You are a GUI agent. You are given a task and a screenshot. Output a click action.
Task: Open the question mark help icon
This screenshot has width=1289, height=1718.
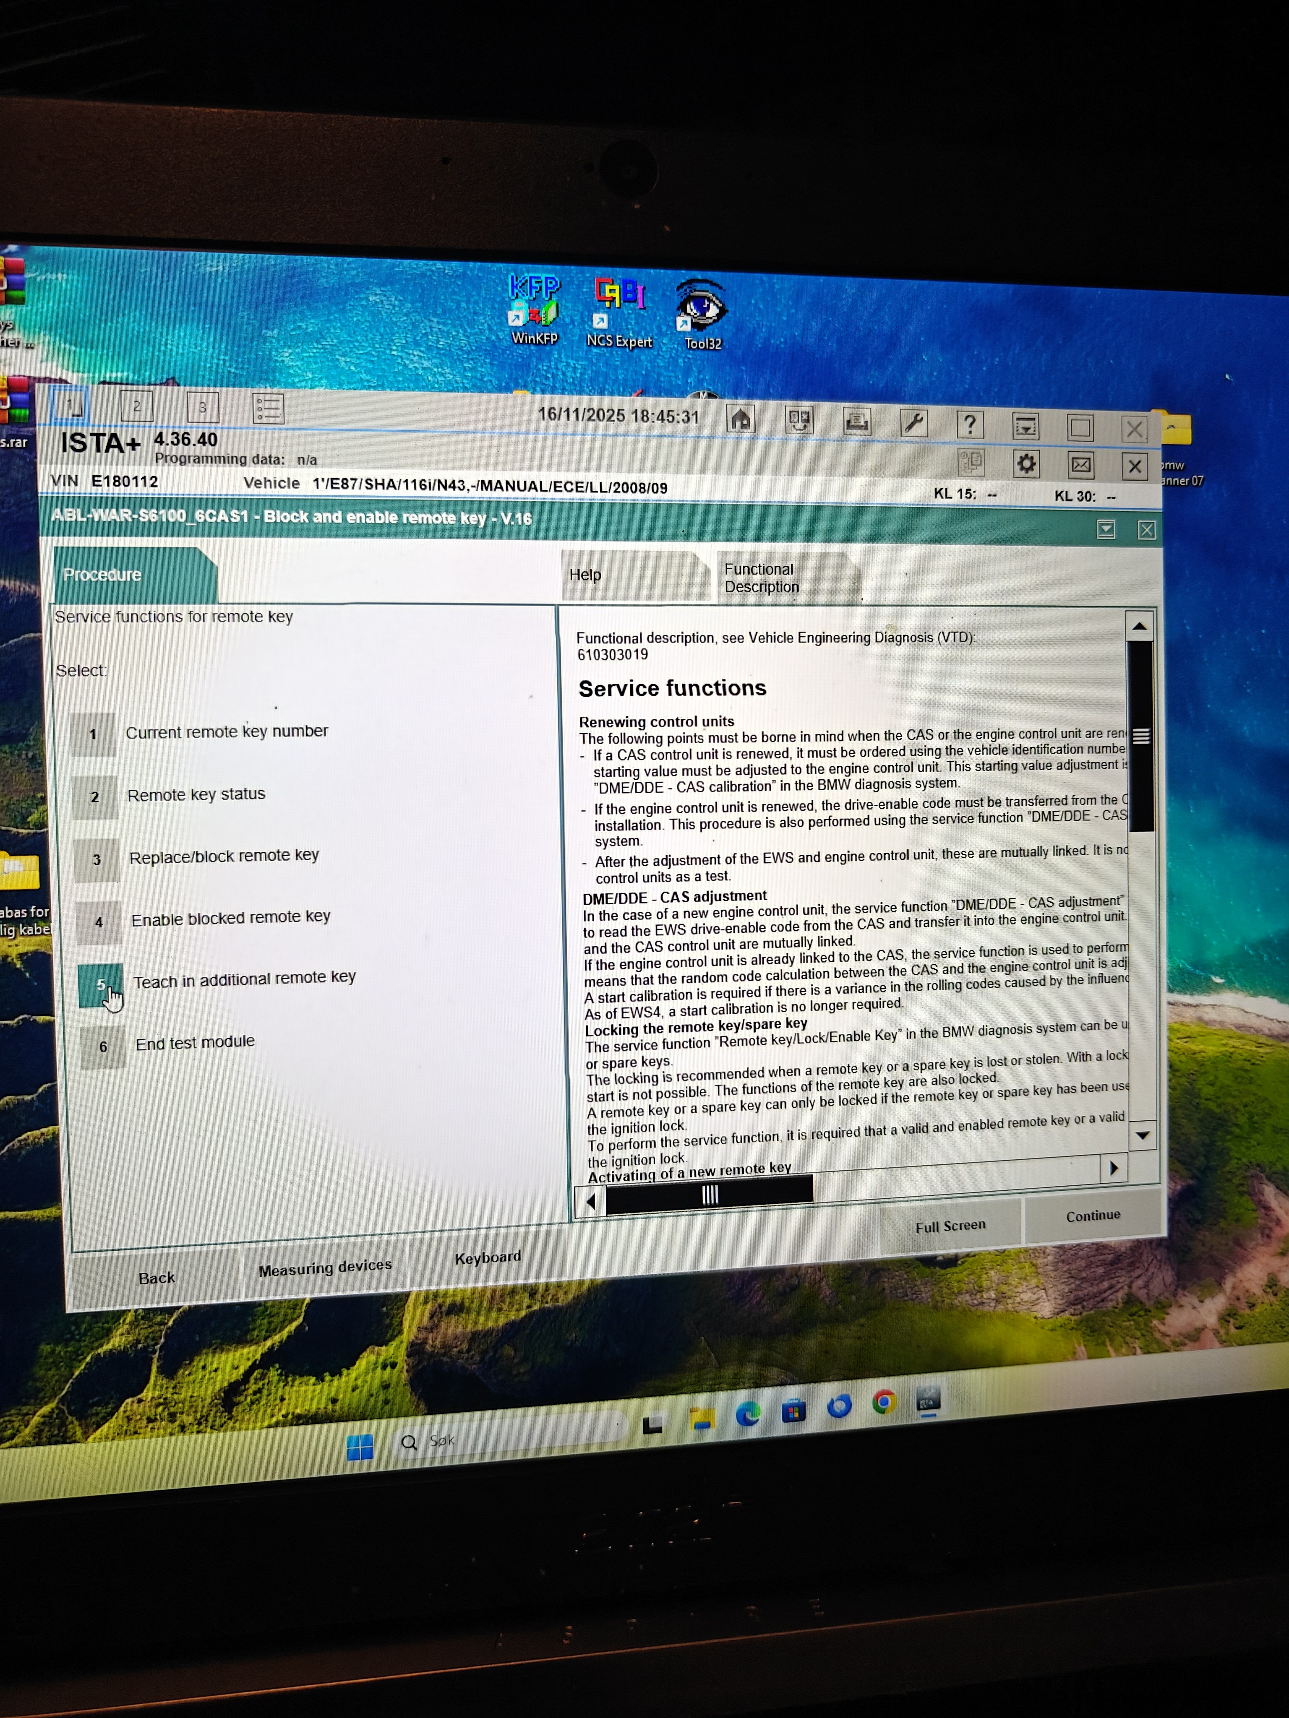pos(970,425)
